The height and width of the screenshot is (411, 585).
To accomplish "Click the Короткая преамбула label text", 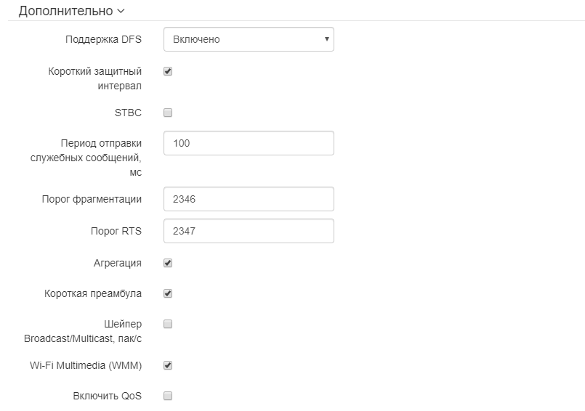I will [93, 293].
